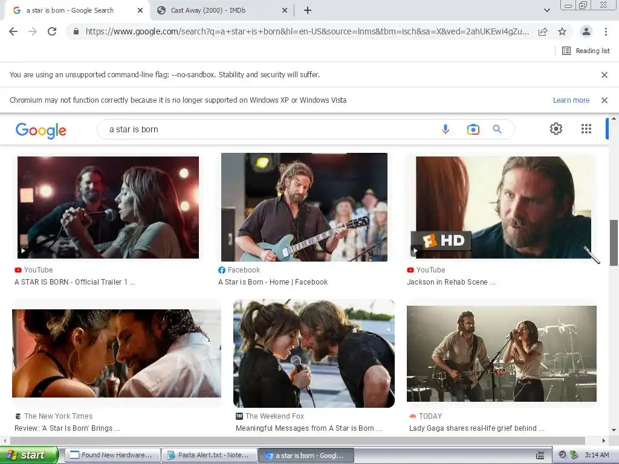
Task: Go back with the browser back arrow
Action: [x=13, y=31]
